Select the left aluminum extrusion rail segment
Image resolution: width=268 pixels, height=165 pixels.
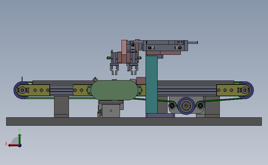pyautogui.click(x=62, y=90)
